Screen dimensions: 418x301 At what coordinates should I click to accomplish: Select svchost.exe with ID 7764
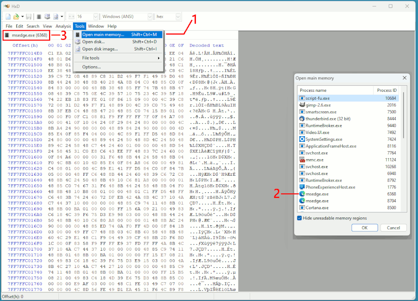click(x=349, y=153)
